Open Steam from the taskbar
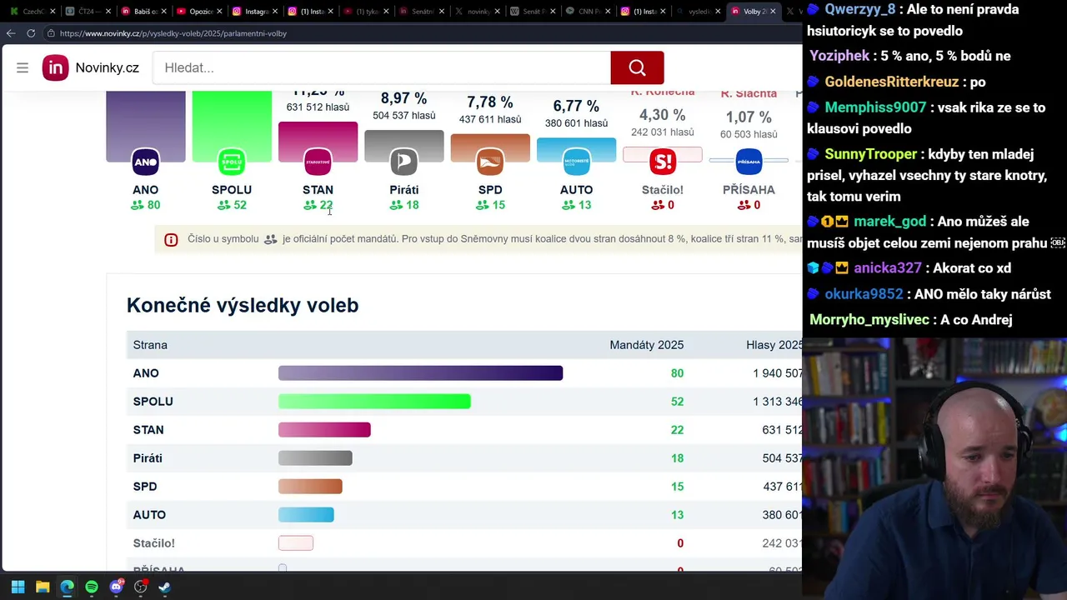 coord(165,587)
